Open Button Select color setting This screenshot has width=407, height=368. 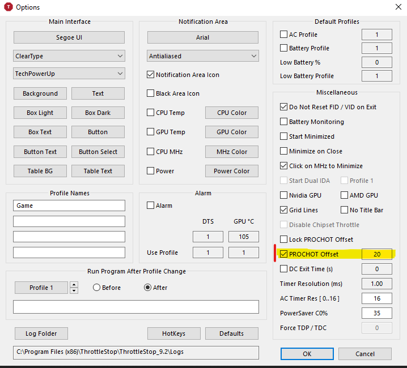[98, 152]
